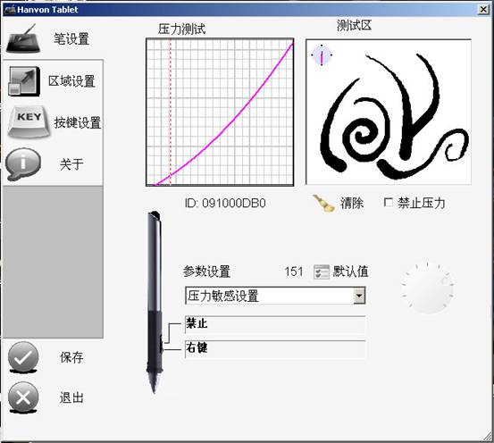The width and height of the screenshot is (494, 443).
Task: Open the pen lower button 右键 field
Action: (275, 349)
